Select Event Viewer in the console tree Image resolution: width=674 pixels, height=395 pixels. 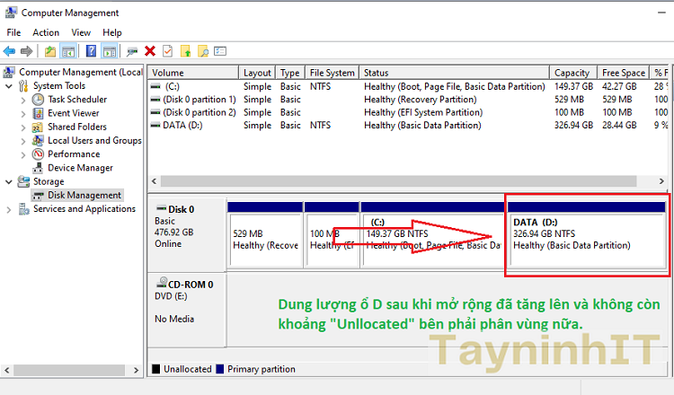[73, 113]
